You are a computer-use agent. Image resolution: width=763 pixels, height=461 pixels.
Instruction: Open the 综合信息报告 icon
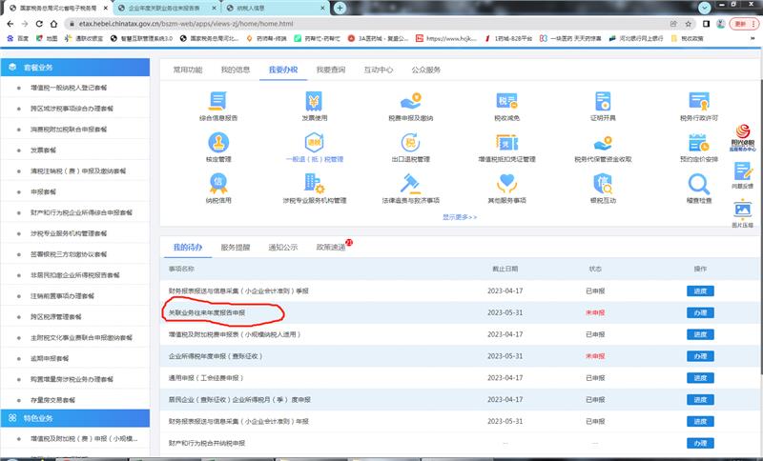tap(218, 101)
